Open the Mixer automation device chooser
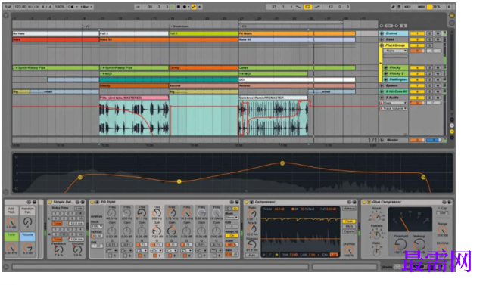 (394, 103)
